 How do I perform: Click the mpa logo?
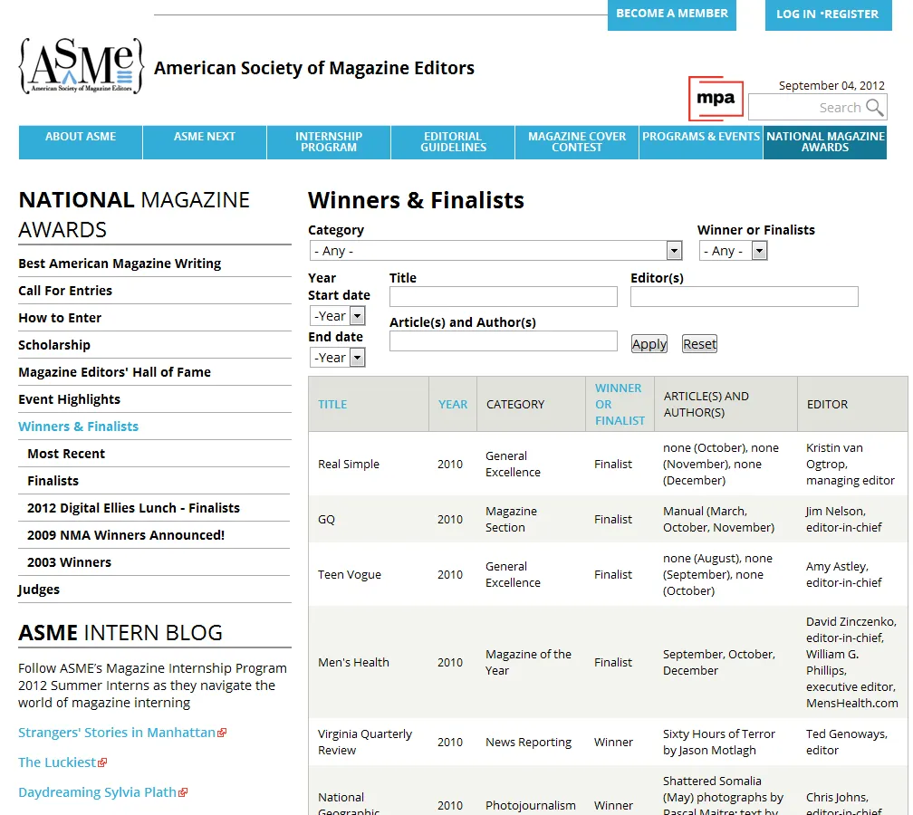(x=716, y=99)
